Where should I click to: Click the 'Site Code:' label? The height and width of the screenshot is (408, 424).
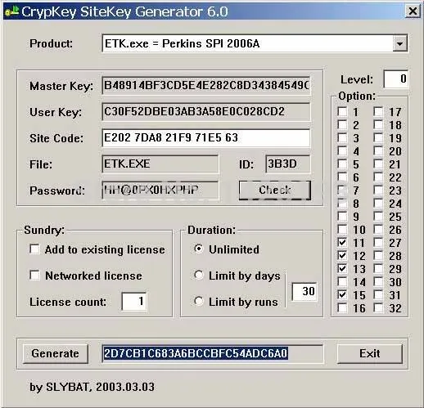tap(56, 138)
